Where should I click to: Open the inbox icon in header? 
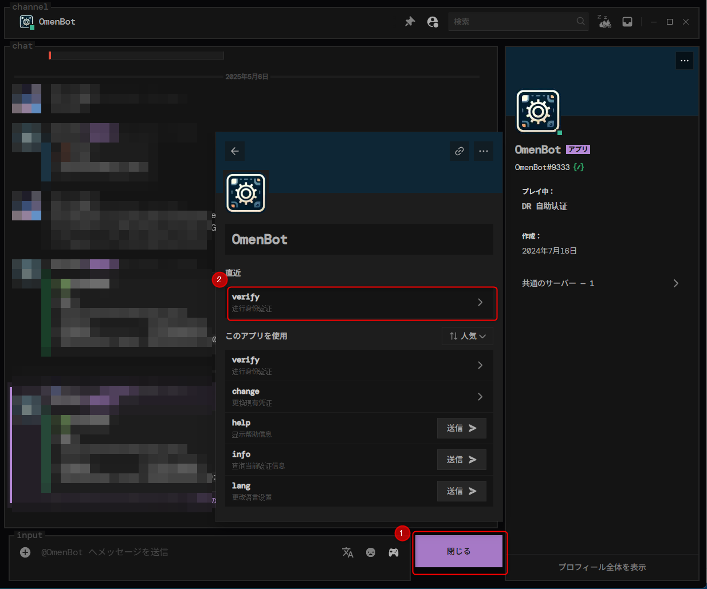click(627, 22)
